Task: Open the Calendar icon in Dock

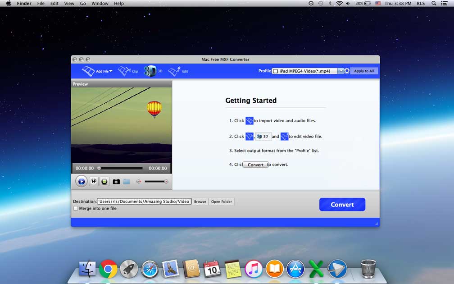Action: 212,269
